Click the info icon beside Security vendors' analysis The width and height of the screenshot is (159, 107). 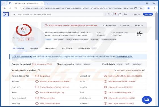click(x=39, y=70)
